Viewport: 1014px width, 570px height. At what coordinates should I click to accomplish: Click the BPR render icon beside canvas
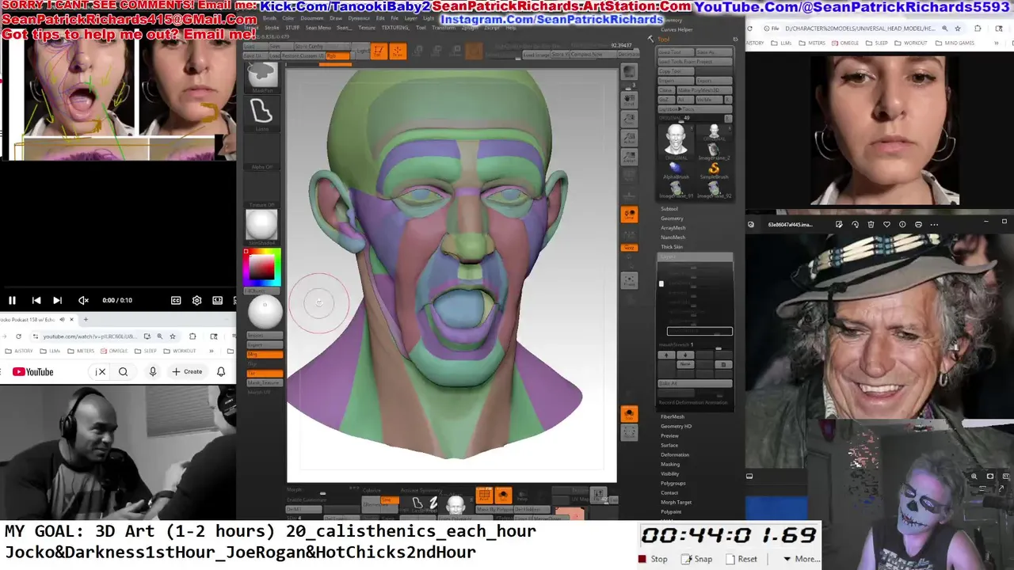[629, 73]
